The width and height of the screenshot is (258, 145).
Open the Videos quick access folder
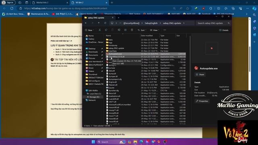click(92, 71)
